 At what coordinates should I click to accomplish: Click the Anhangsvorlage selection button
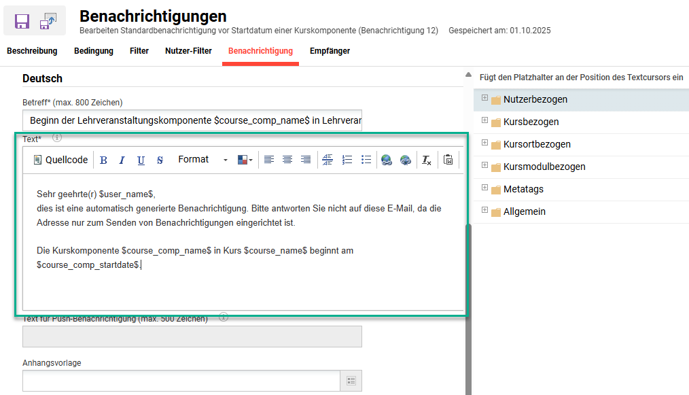click(351, 381)
